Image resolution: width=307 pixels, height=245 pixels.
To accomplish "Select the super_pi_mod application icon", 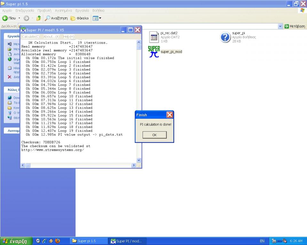I will point(154,52).
